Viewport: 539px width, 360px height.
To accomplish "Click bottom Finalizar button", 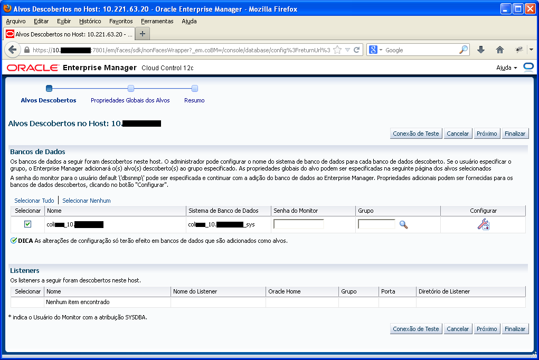I will [515, 329].
